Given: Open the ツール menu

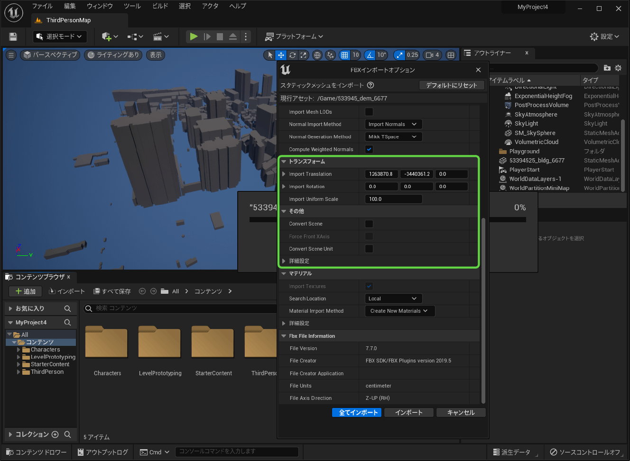Looking at the screenshot, I should pos(132,6).
